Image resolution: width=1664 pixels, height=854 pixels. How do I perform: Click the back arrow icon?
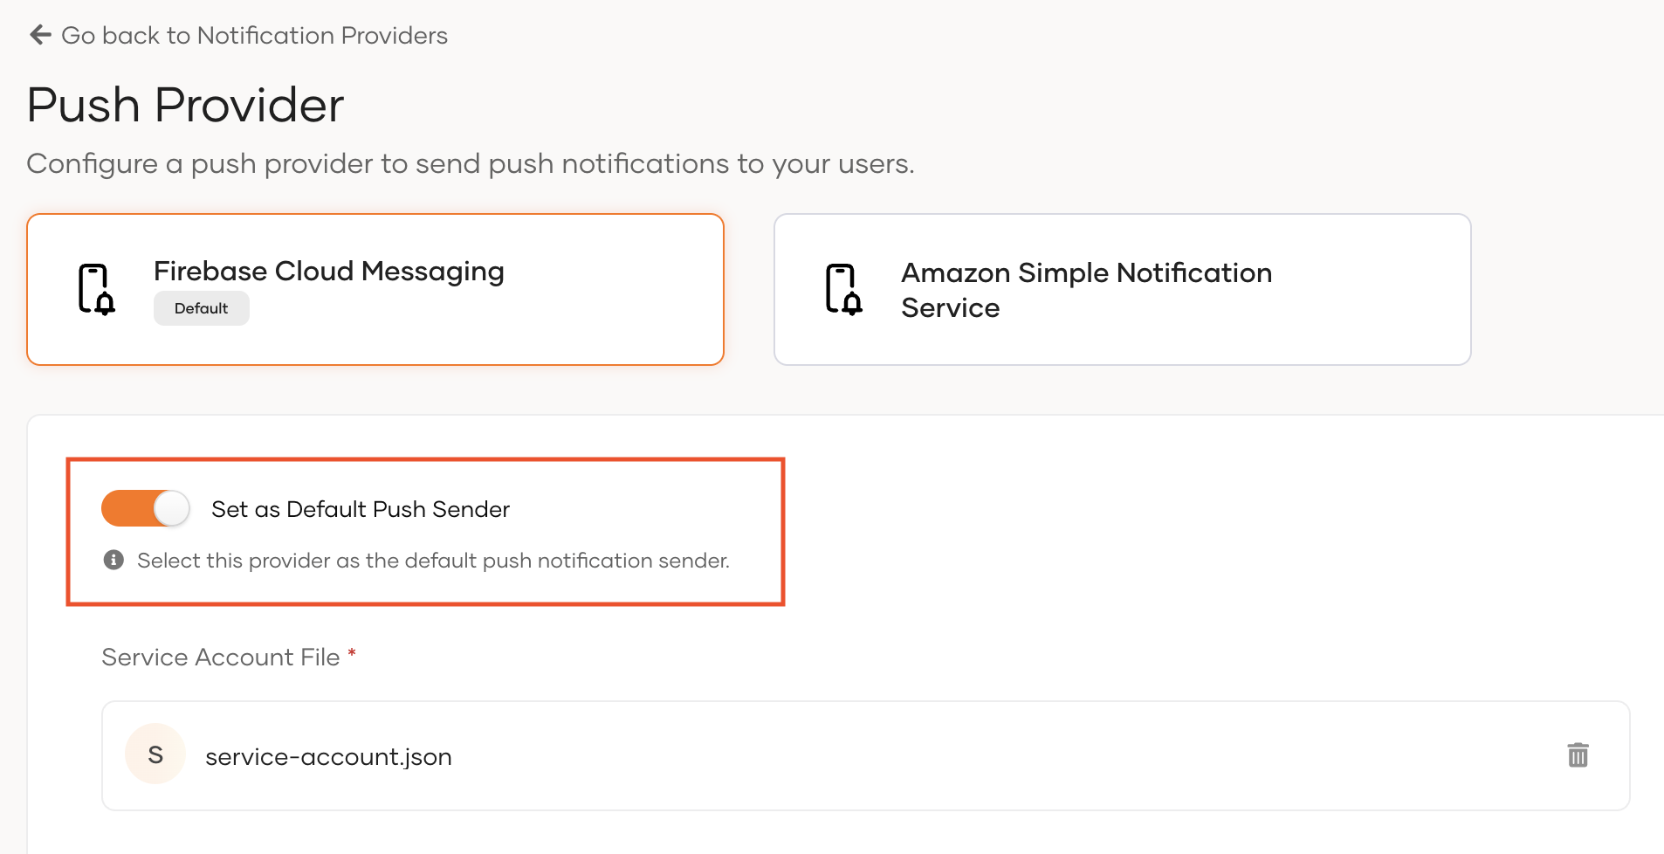click(40, 35)
